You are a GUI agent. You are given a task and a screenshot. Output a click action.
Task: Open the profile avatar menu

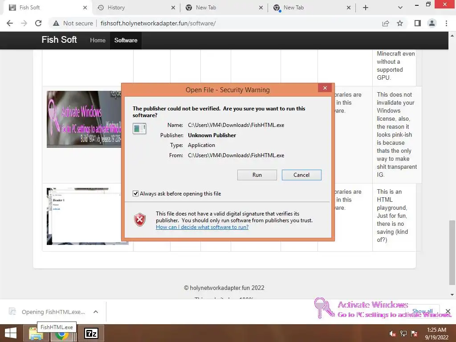pos(432,23)
